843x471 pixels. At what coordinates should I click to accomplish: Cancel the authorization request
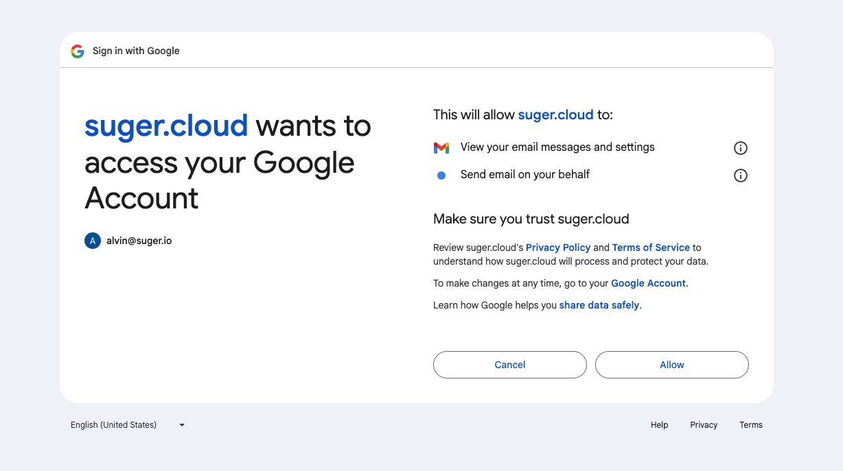pyautogui.click(x=509, y=365)
